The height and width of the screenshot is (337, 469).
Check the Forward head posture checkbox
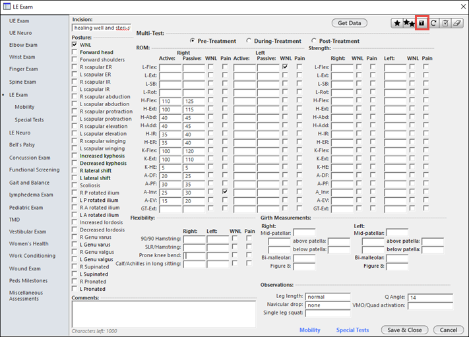tap(75, 52)
